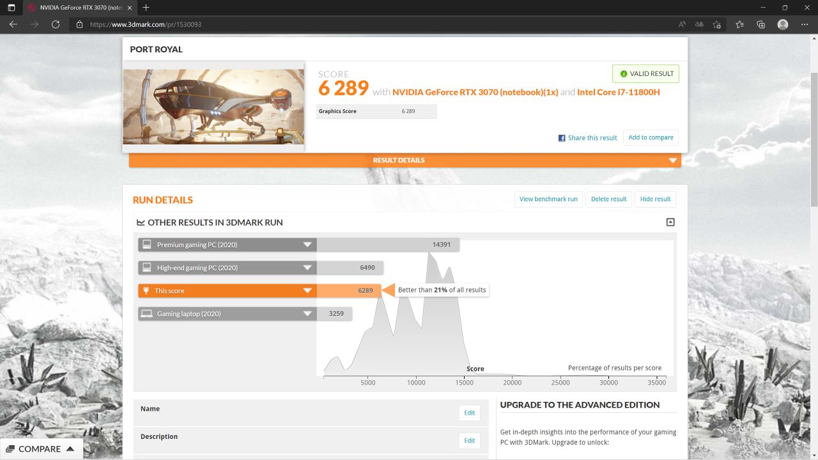The image size is (818, 460).
Task: Click the chart icon beside Other Results
Action: 141,222
